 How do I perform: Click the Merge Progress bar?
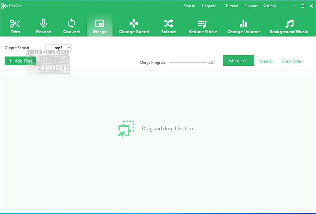(188, 63)
